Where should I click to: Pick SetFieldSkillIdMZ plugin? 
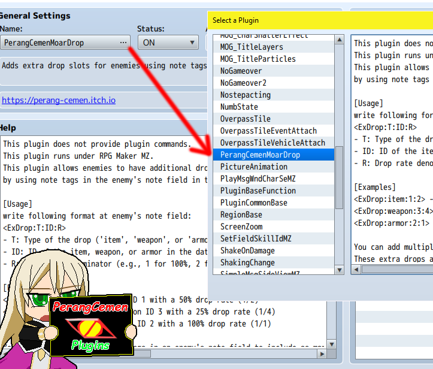pos(273,238)
